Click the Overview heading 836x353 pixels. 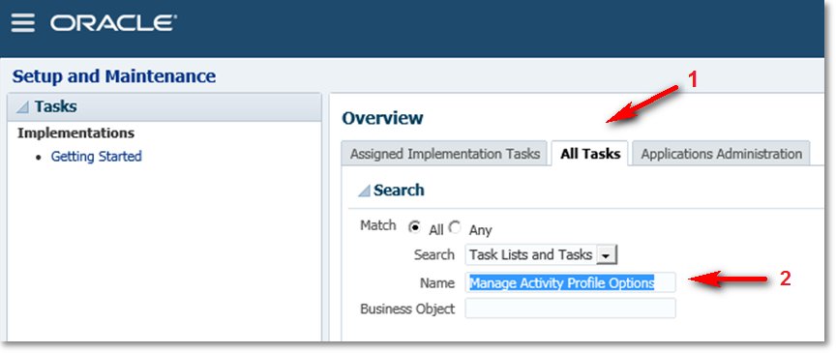point(383,118)
